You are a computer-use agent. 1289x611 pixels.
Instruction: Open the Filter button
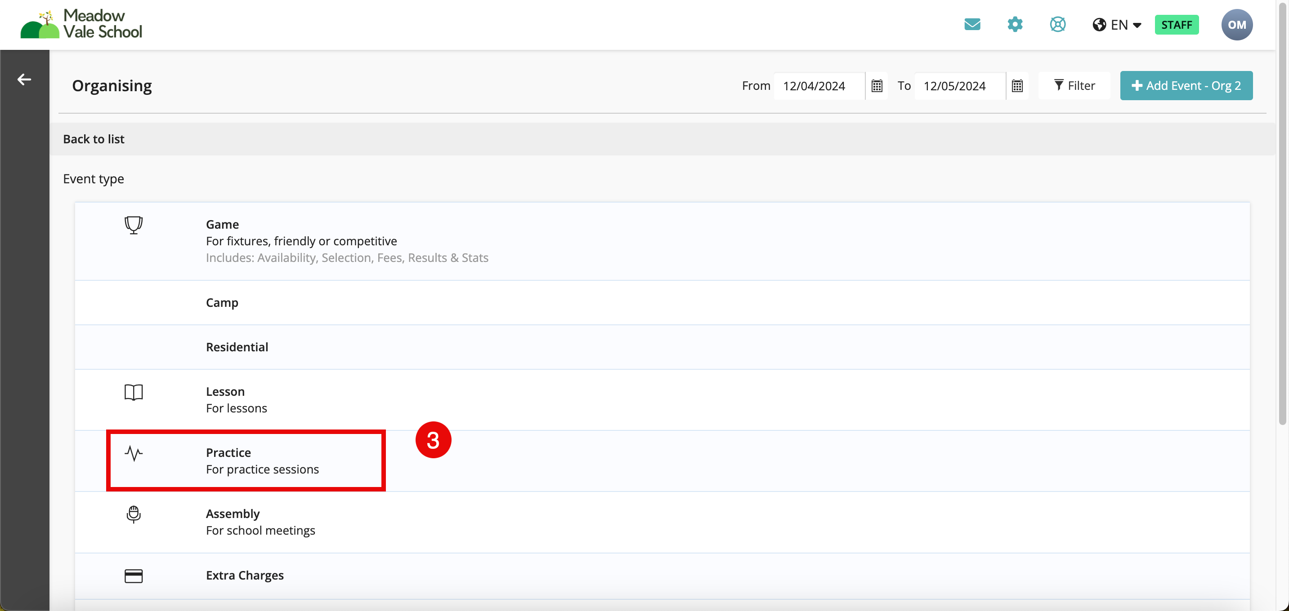1074,85
